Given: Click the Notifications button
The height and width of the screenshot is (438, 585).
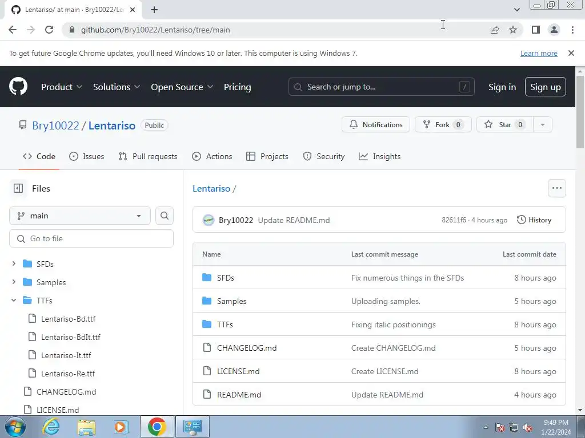Looking at the screenshot, I should (x=376, y=125).
